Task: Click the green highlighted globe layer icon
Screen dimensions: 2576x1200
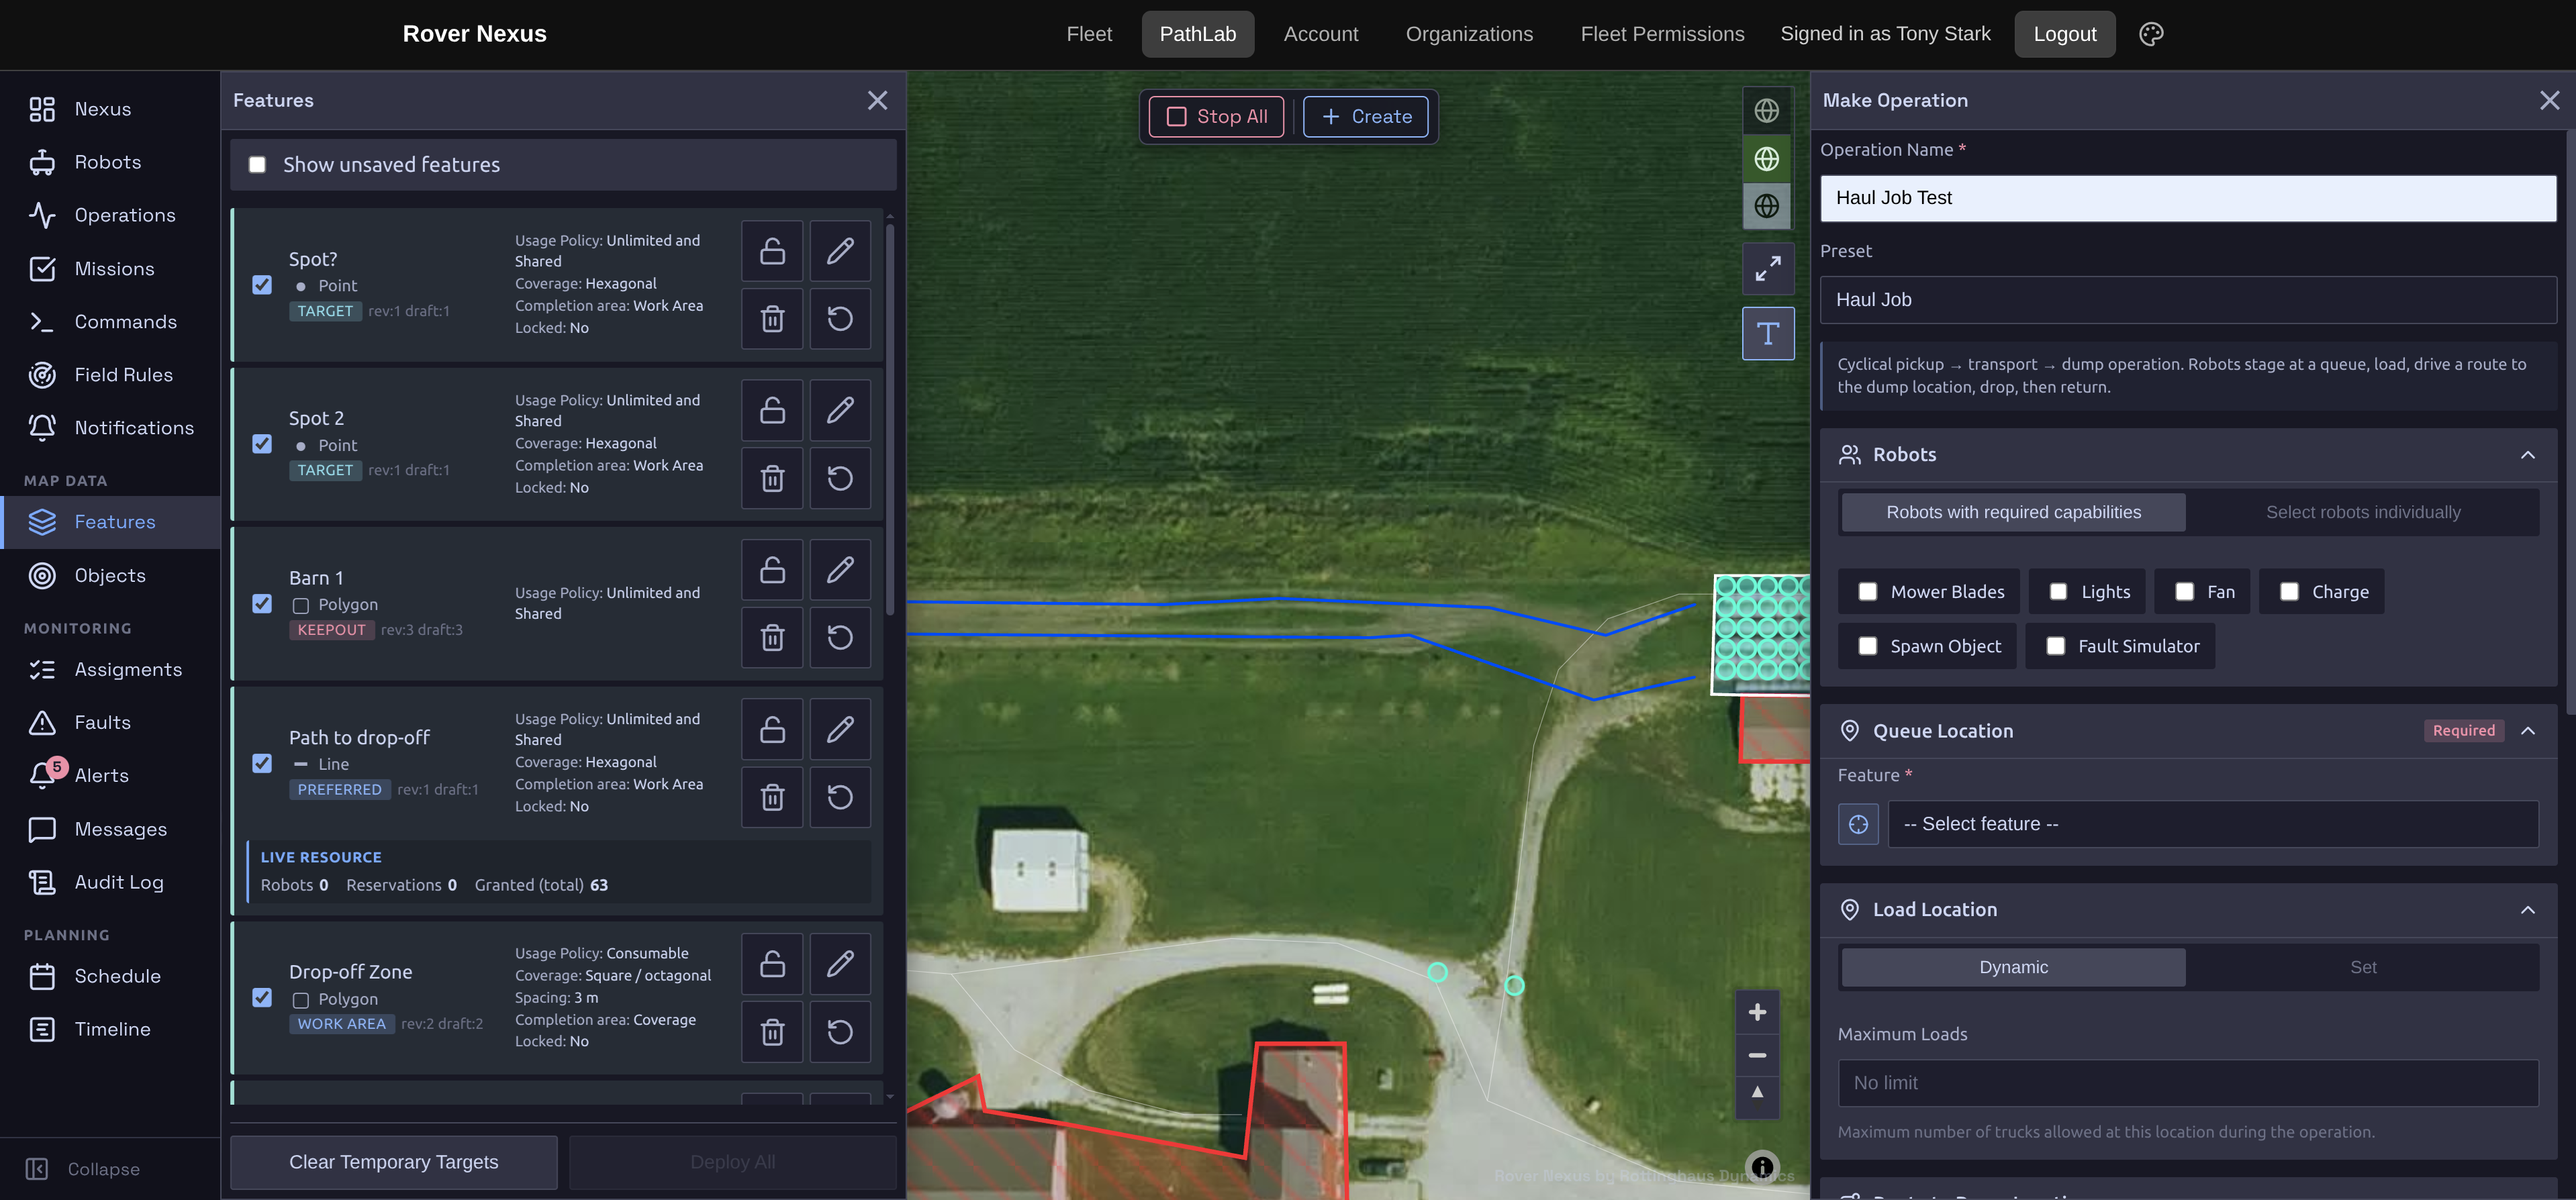Action: coord(1767,158)
